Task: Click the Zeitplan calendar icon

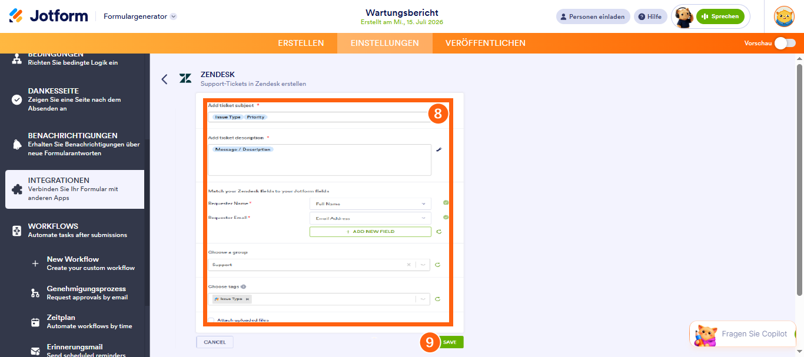Action: click(35, 322)
